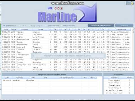
Task: Click the 'Загрузить' button
Action: point(124,25)
